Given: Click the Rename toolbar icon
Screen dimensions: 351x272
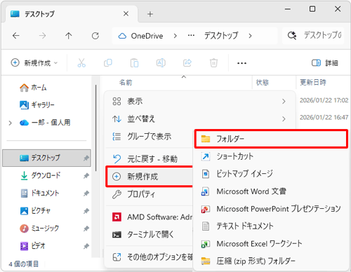Looking at the screenshot, I should pyautogui.click(x=161, y=63).
